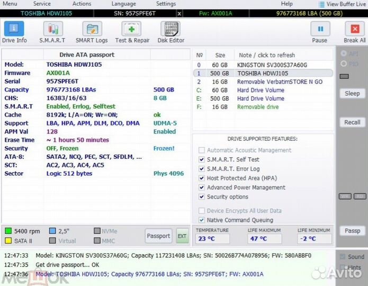The image size is (368, 286).
Task: Select the API radio button
Action: tap(344, 53)
